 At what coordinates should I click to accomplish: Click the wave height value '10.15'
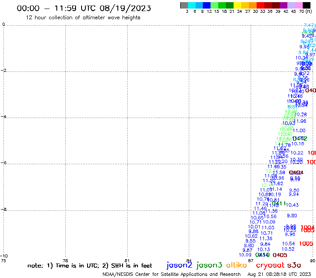point(298,144)
